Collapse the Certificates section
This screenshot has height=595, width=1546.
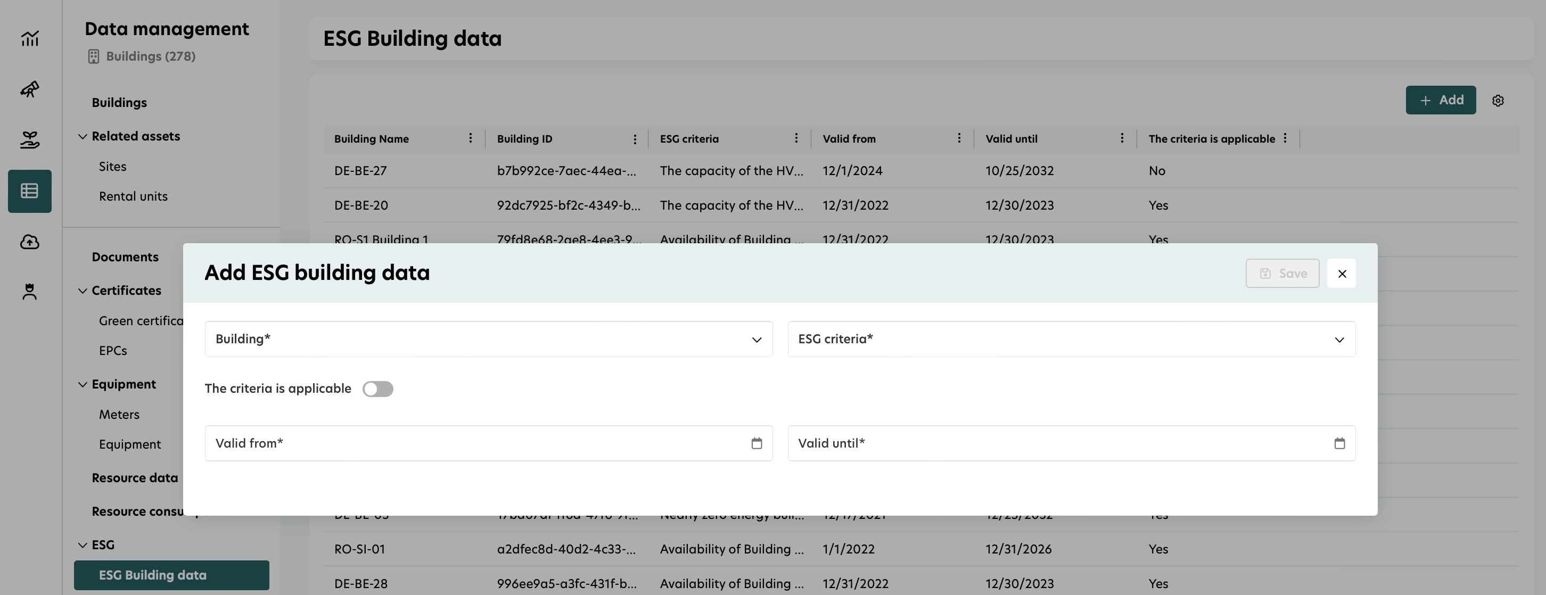(84, 290)
